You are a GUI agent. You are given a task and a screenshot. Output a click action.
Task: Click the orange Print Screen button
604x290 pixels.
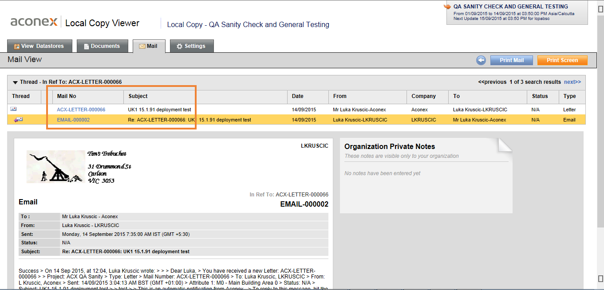(x=562, y=60)
